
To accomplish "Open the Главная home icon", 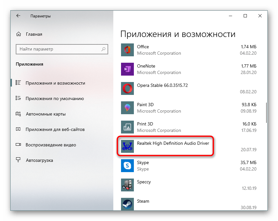I will tap(19, 34).
